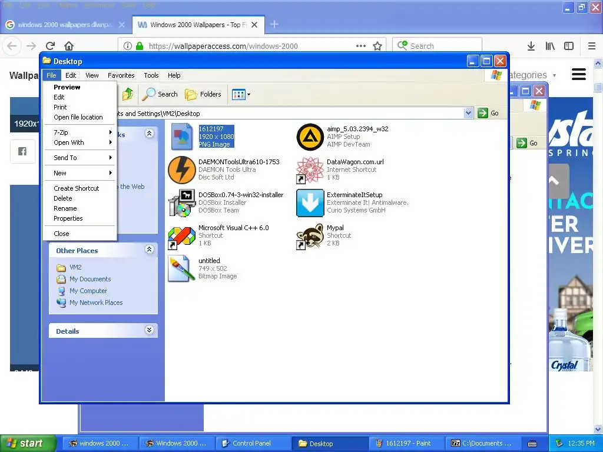The width and height of the screenshot is (603, 452).
Task: Choose Create Shortcut menu entry
Action: [x=80, y=188]
